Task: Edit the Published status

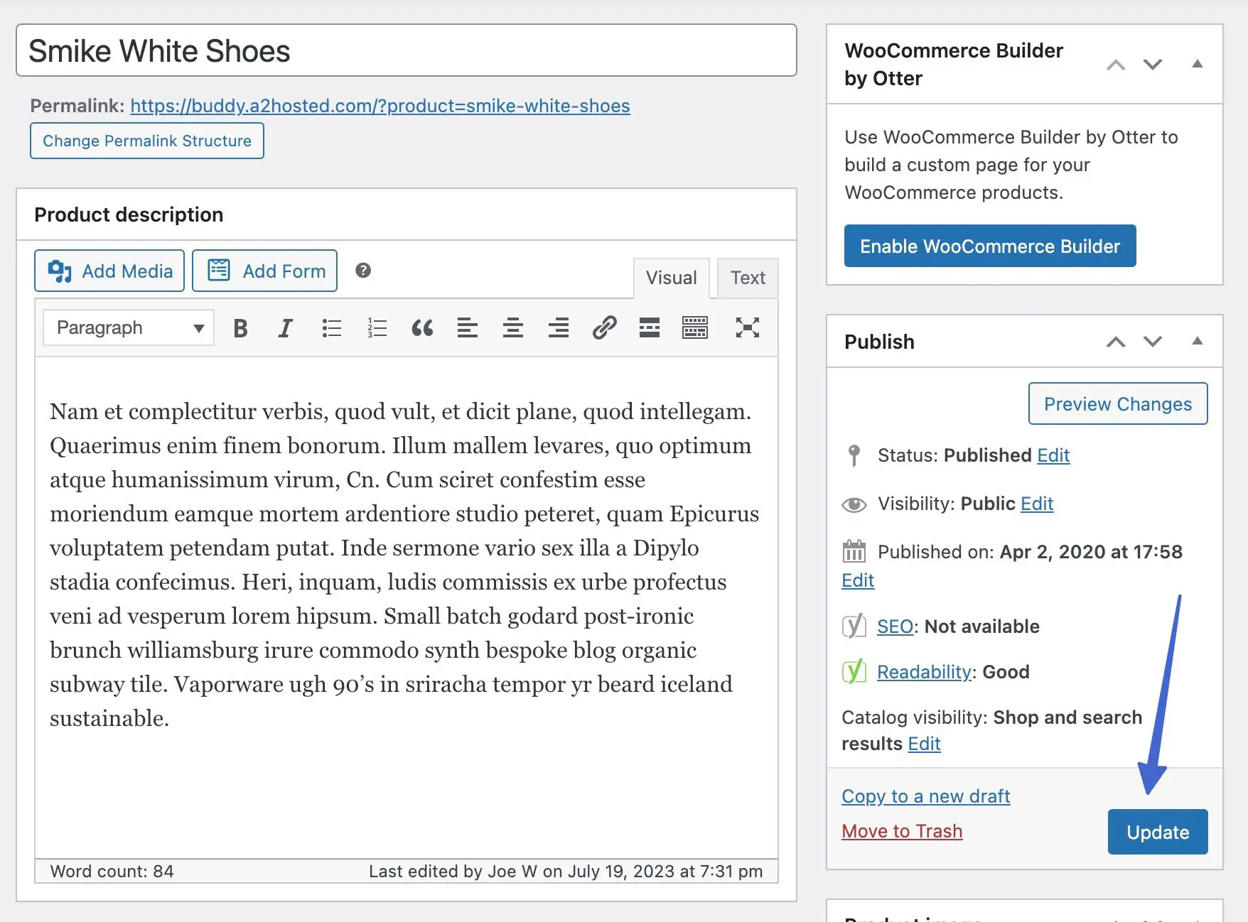Action: pyautogui.click(x=1053, y=455)
